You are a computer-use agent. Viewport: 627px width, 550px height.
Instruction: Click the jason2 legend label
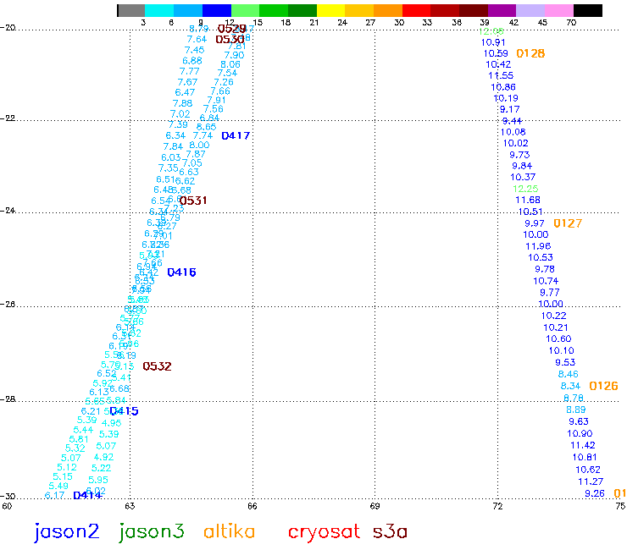(x=66, y=532)
